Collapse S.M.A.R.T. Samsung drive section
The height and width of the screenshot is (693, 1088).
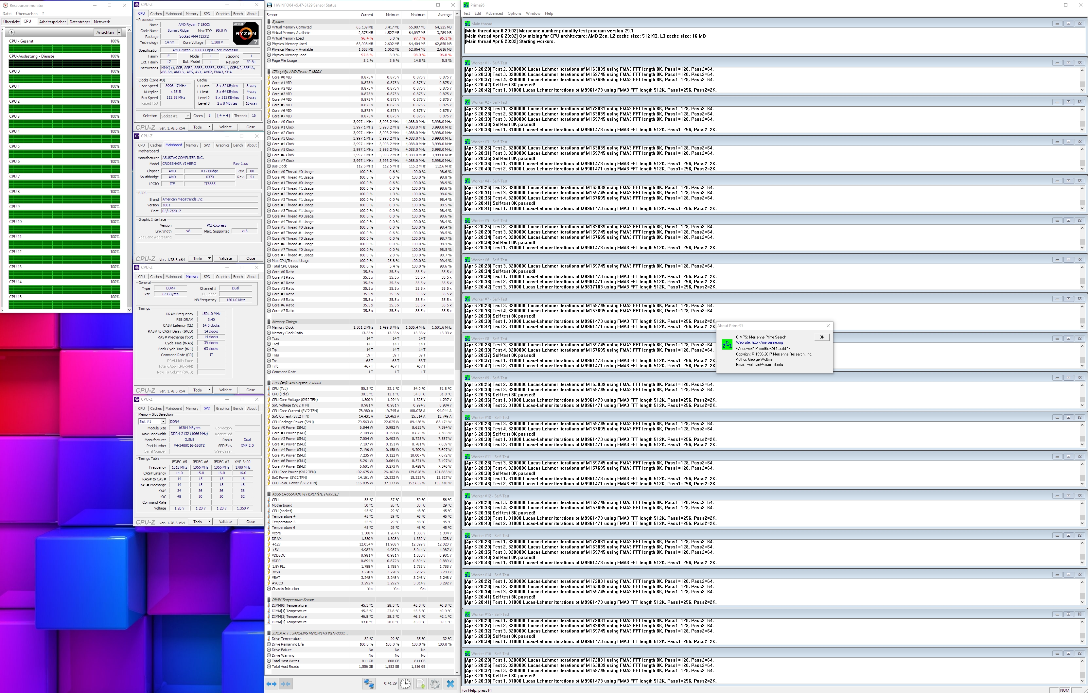point(269,633)
